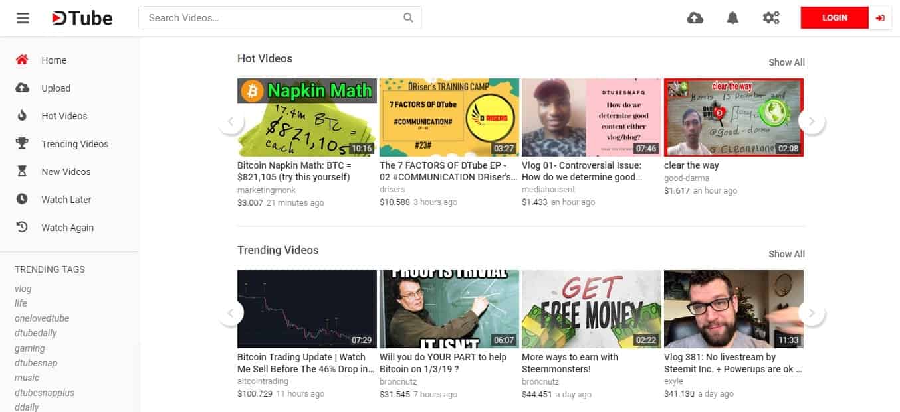Screen dimensions: 900x412
Task: Open Watch Again from the sidebar
Action: coord(67,228)
